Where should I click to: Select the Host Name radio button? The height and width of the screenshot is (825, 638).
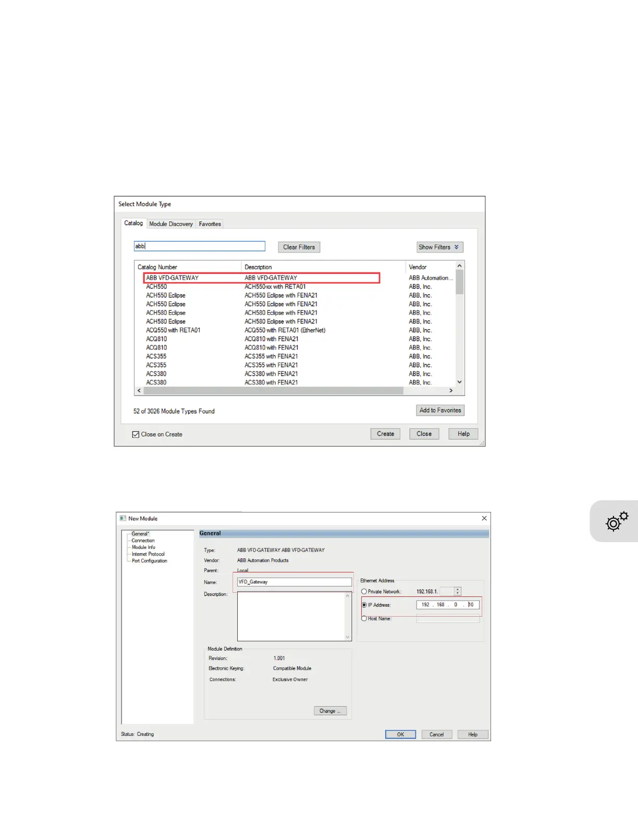(364, 618)
